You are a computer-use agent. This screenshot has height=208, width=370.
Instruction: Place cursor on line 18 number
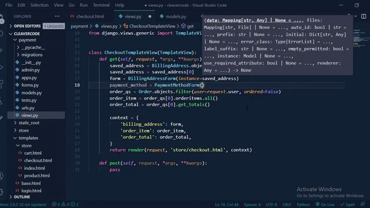point(77,85)
